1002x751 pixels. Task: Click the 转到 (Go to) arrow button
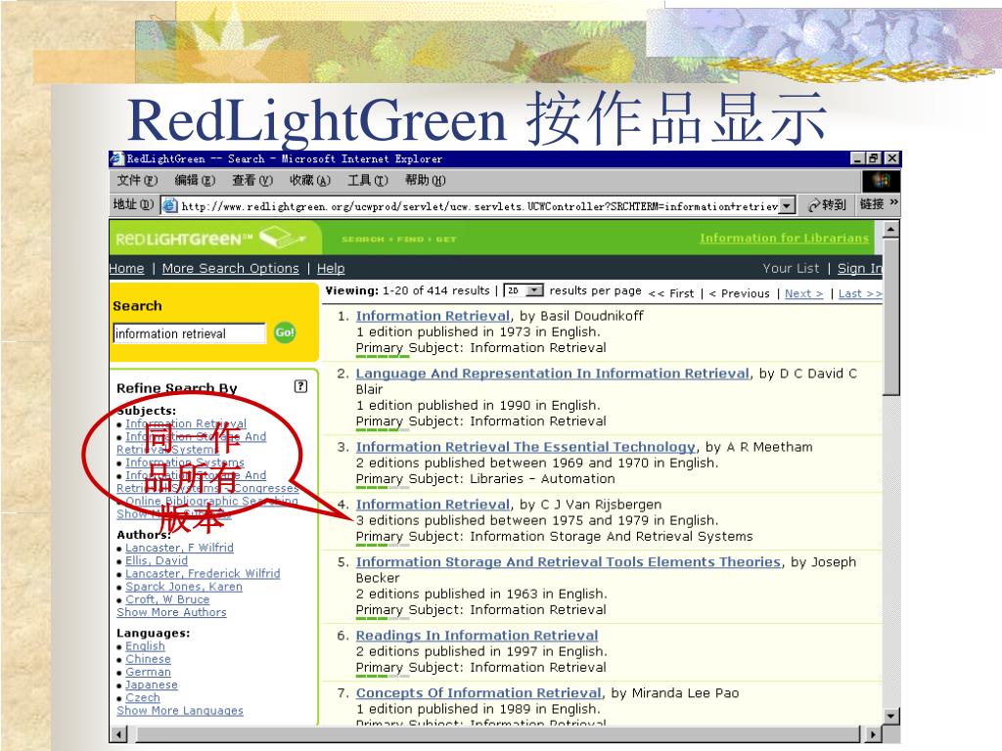point(827,205)
